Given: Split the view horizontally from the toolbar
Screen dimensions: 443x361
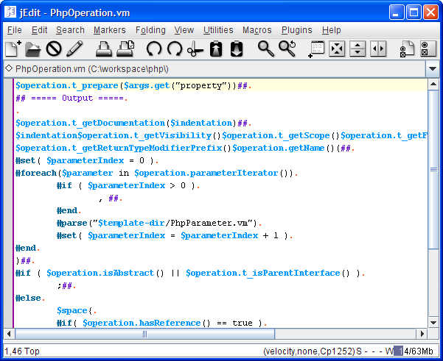Looking at the screenshot, I should coord(357,49).
